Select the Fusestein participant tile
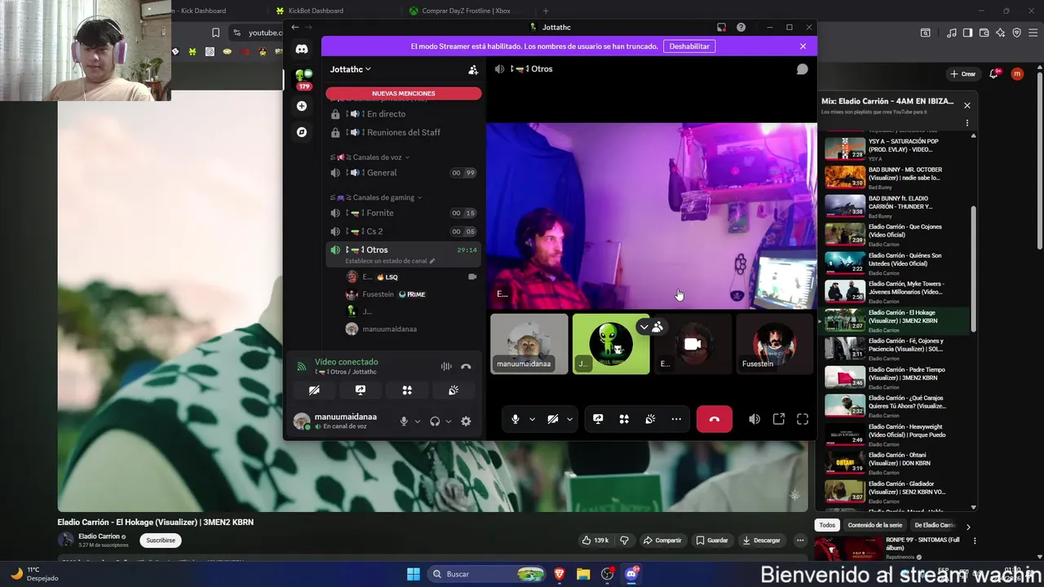The image size is (1044, 587). (x=774, y=344)
